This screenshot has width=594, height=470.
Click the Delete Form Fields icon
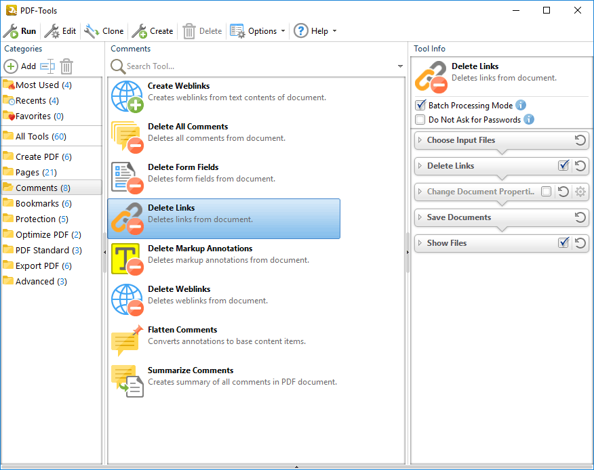pyautogui.click(x=127, y=178)
